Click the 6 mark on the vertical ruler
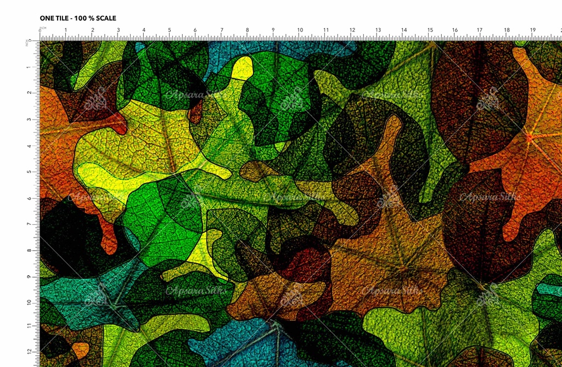Viewport: 562px width, 367px height. coord(29,198)
